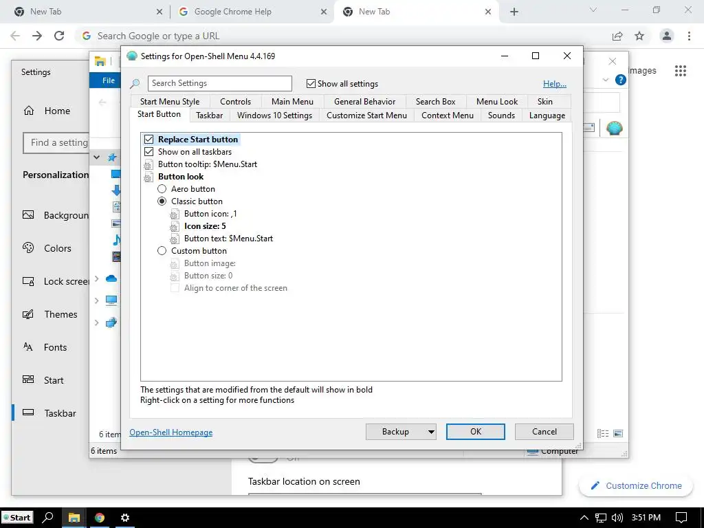Open the Google apps grid icon
704x528 pixels.
click(x=680, y=71)
